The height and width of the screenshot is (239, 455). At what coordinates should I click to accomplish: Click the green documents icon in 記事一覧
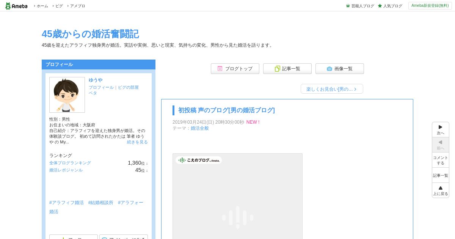click(277, 69)
